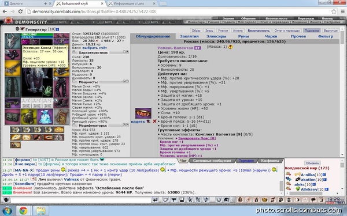Click the info icon next to A-nilka

tap(324, 175)
